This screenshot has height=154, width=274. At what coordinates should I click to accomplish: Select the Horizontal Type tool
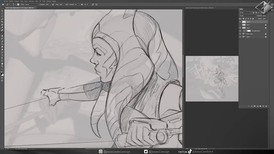(x=2, y=55)
